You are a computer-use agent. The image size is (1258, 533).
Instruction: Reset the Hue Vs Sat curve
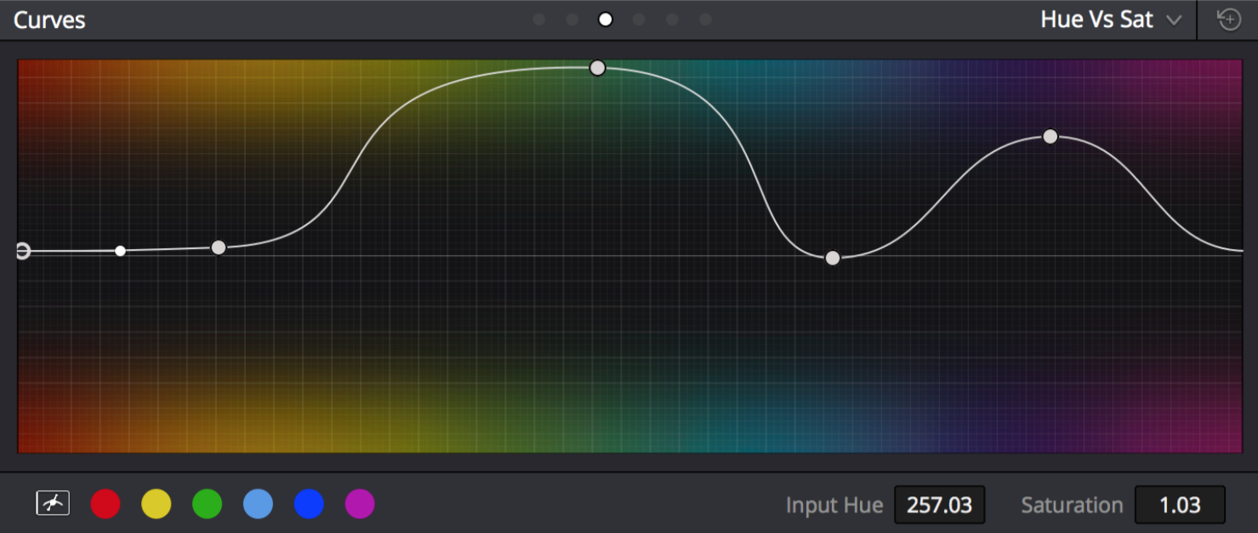[x=1229, y=20]
